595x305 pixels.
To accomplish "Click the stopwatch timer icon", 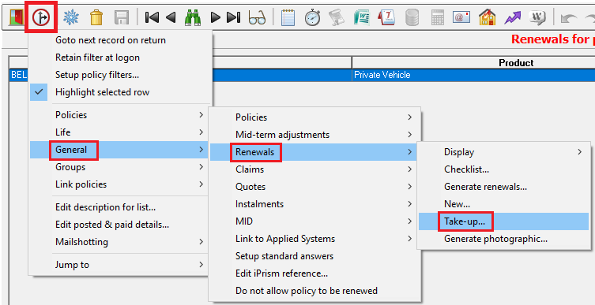I will click(312, 17).
